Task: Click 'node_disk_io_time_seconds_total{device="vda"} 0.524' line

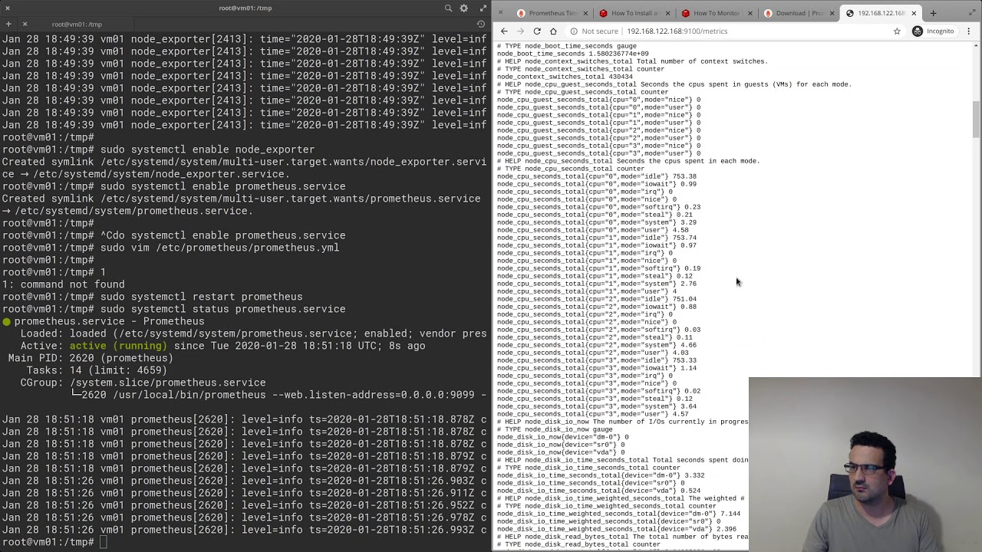Action: [598, 491]
